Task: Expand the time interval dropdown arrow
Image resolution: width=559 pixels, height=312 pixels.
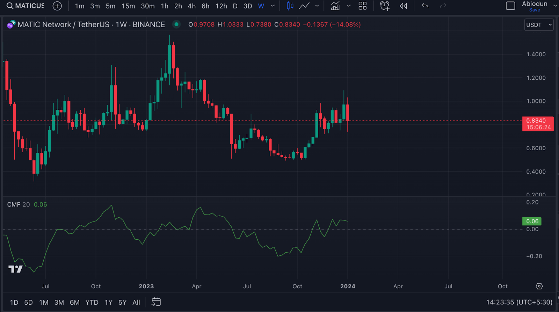Action: click(x=273, y=6)
